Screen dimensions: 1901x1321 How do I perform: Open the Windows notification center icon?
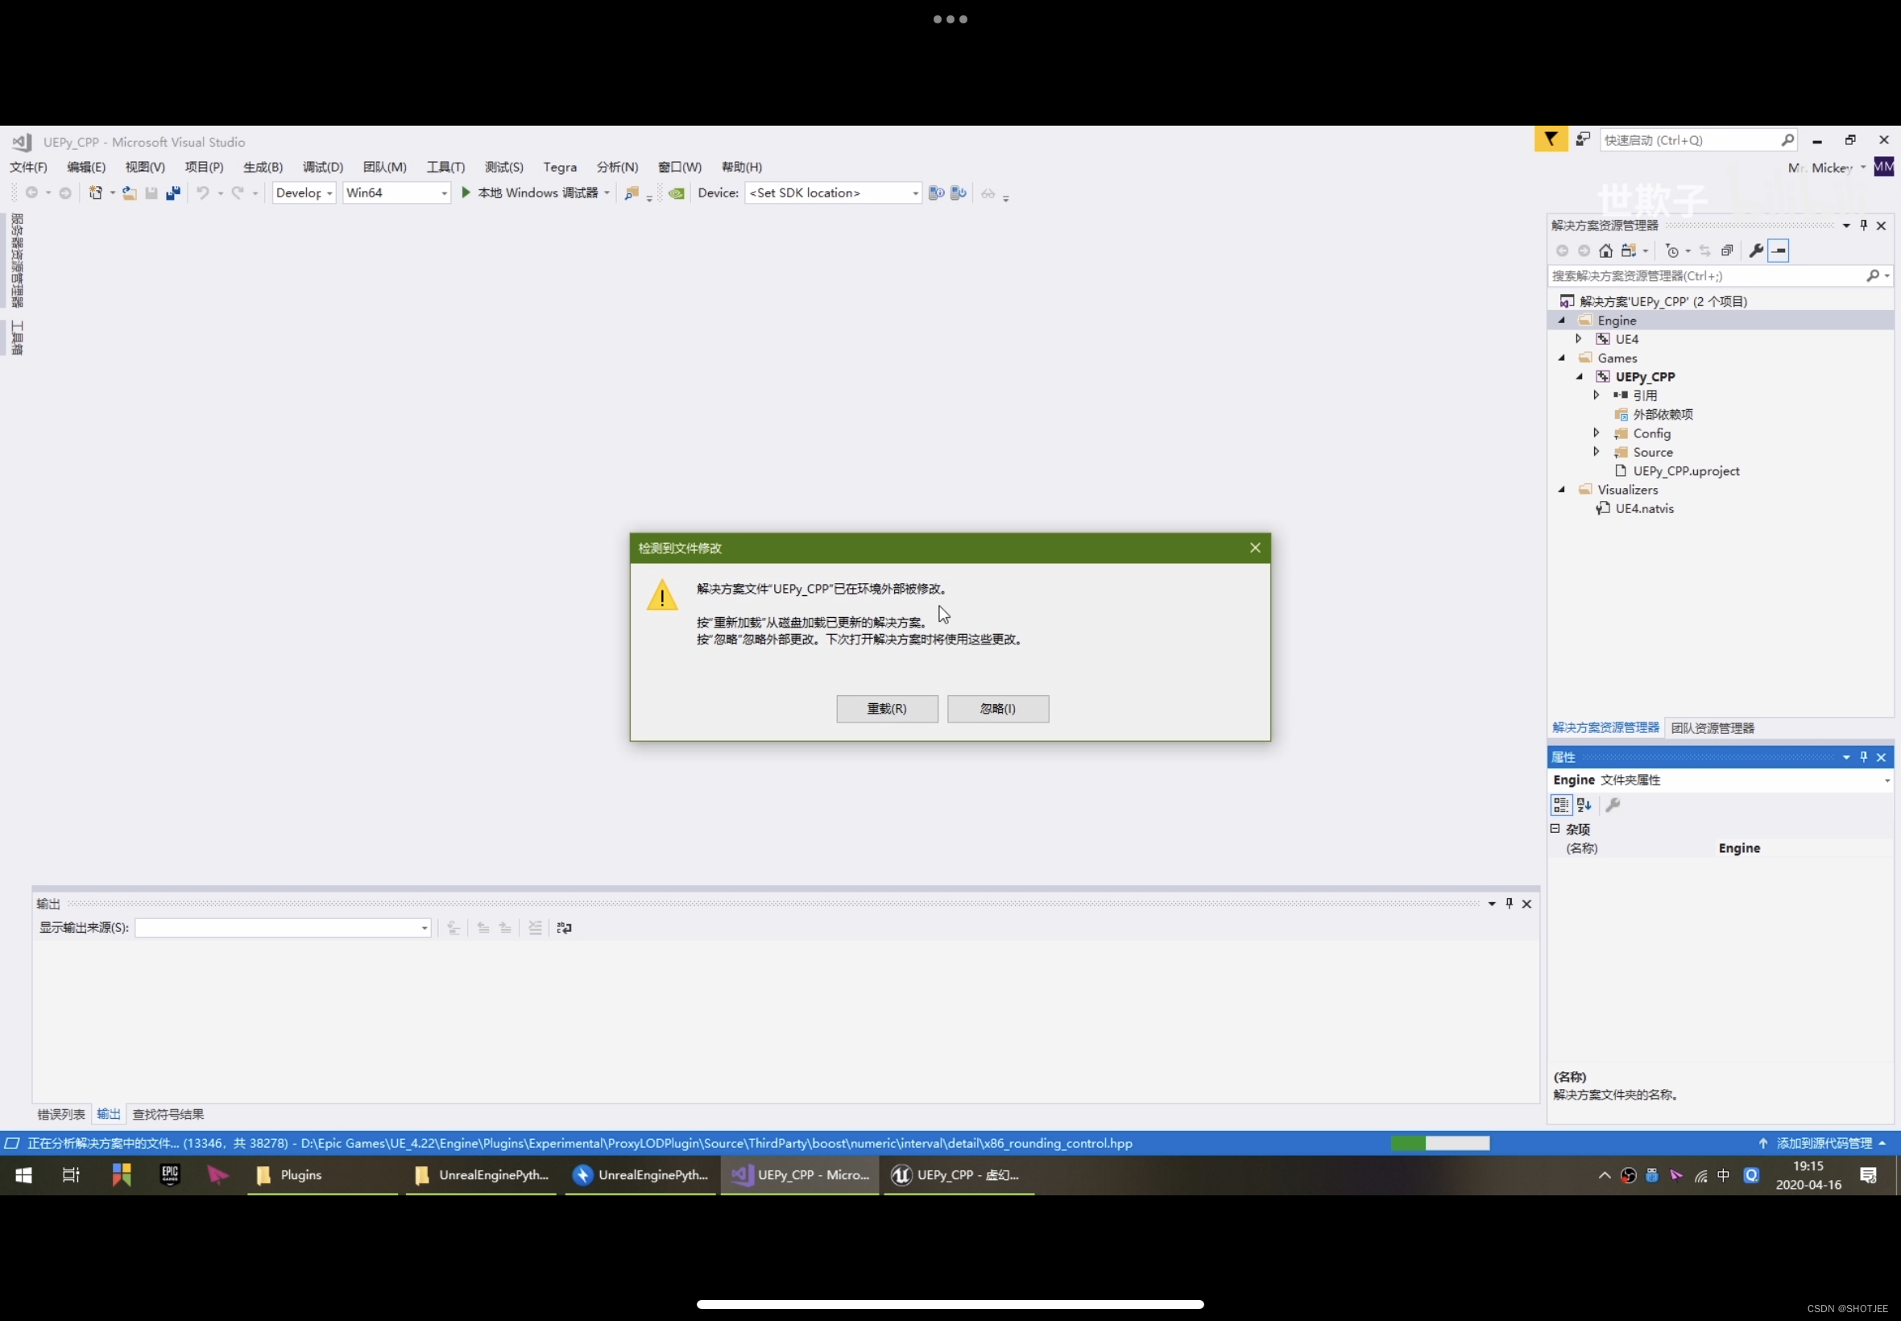[1868, 1175]
